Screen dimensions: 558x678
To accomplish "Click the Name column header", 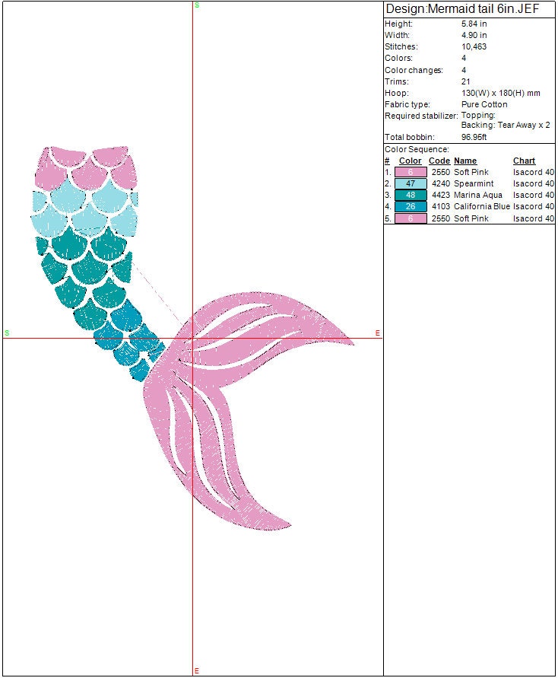I will click(x=465, y=161).
